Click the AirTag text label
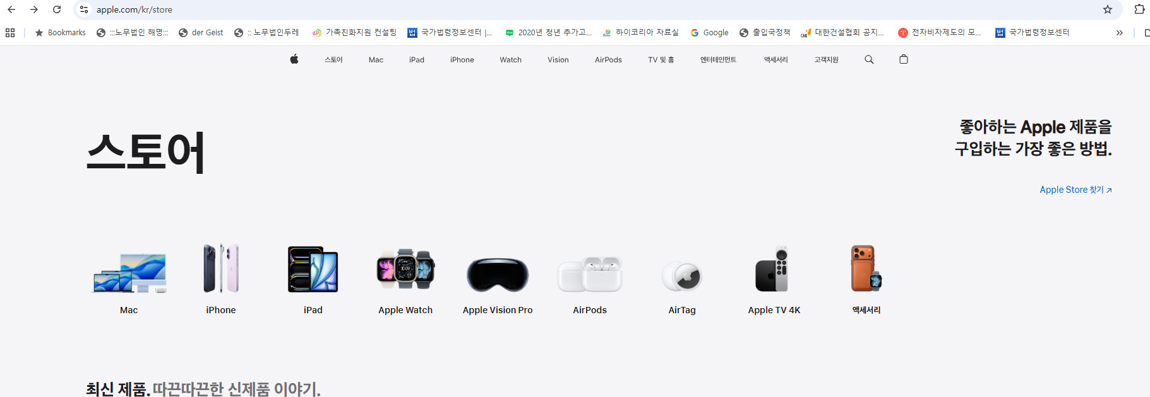The height and width of the screenshot is (397, 1150). pyautogui.click(x=682, y=310)
